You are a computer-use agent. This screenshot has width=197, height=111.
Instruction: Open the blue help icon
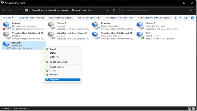tap(192, 18)
